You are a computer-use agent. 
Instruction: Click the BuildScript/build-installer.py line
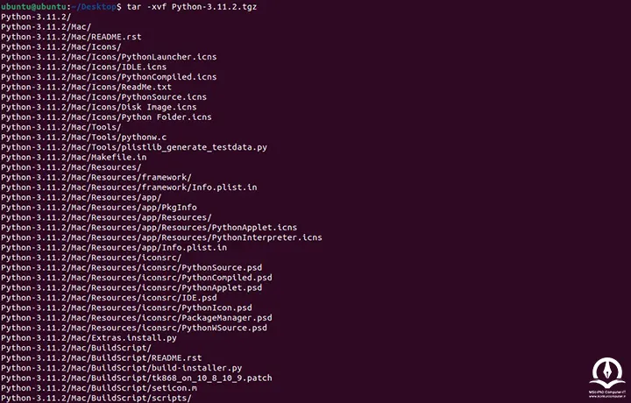pos(121,369)
